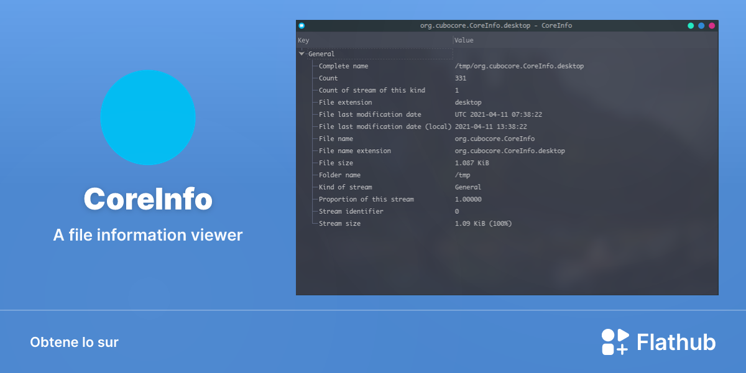Click the value 1.09 KiB (100%)
746x373 pixels.
[x=484, y=224]
